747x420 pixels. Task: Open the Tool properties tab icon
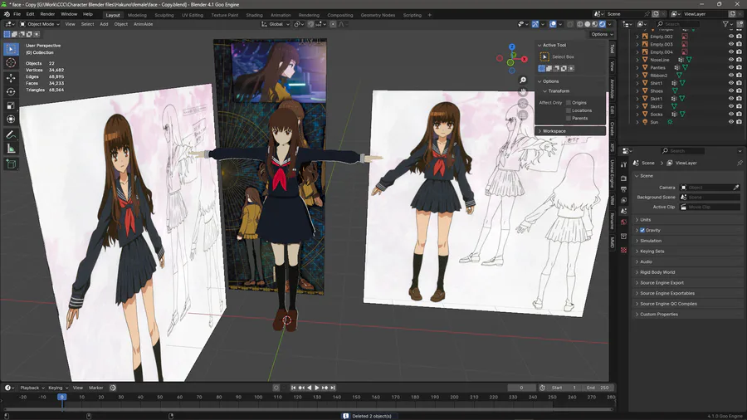point(623,164)
